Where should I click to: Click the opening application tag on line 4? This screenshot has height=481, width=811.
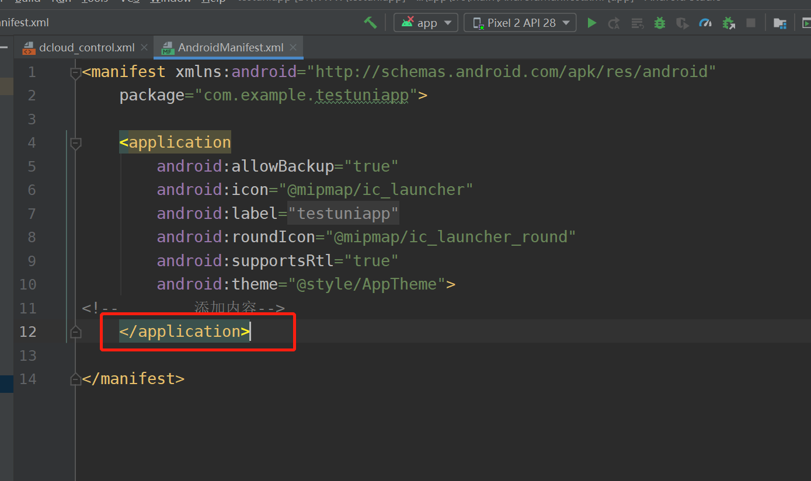point(175,142)
